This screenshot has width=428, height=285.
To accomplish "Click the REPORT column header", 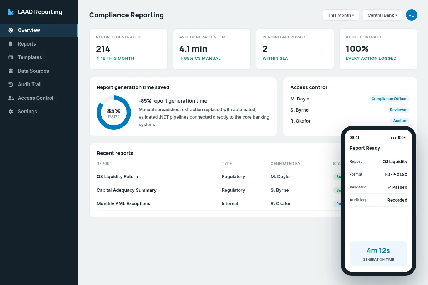I will 104,164.
